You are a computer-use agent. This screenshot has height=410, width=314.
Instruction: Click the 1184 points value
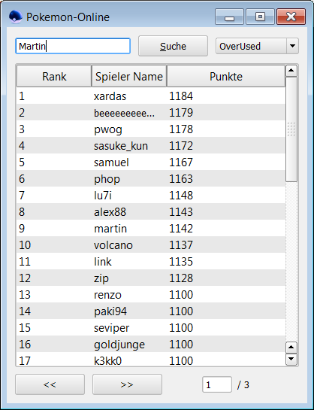click(x=181, y=96)
